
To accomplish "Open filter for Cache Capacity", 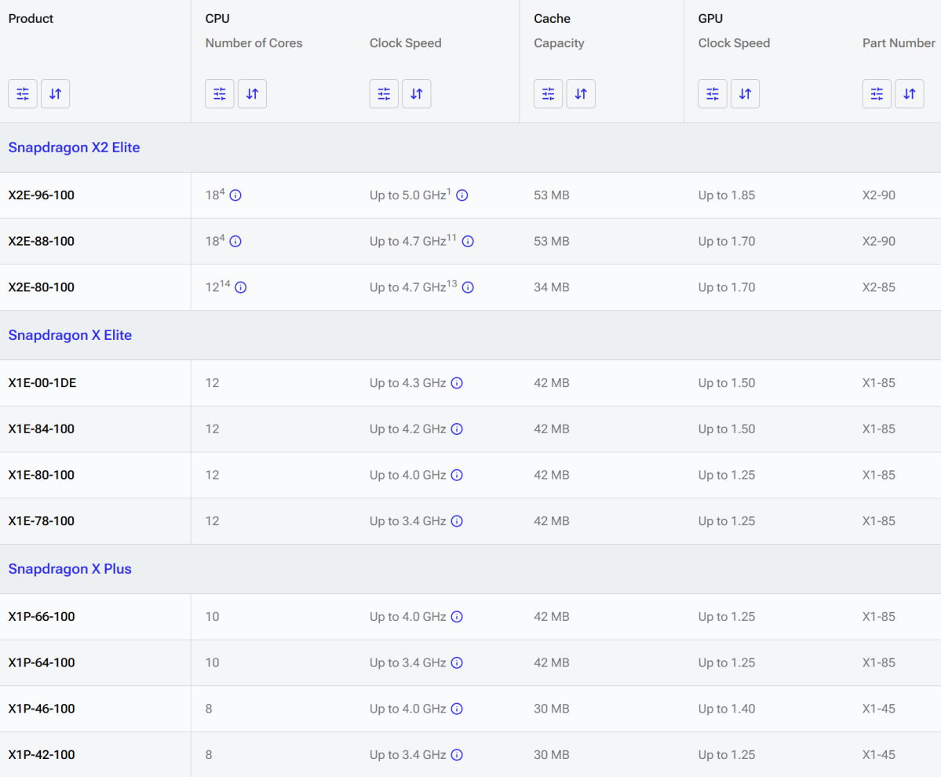I will point(548,94).
